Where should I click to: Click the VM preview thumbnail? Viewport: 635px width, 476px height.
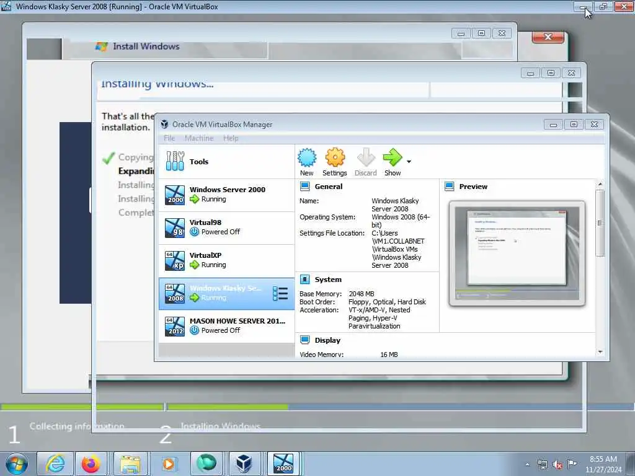[x=517, y=253]
